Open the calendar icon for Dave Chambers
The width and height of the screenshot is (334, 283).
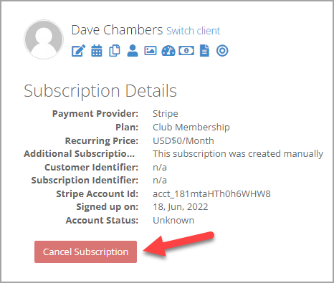click(x=97, y=51)
